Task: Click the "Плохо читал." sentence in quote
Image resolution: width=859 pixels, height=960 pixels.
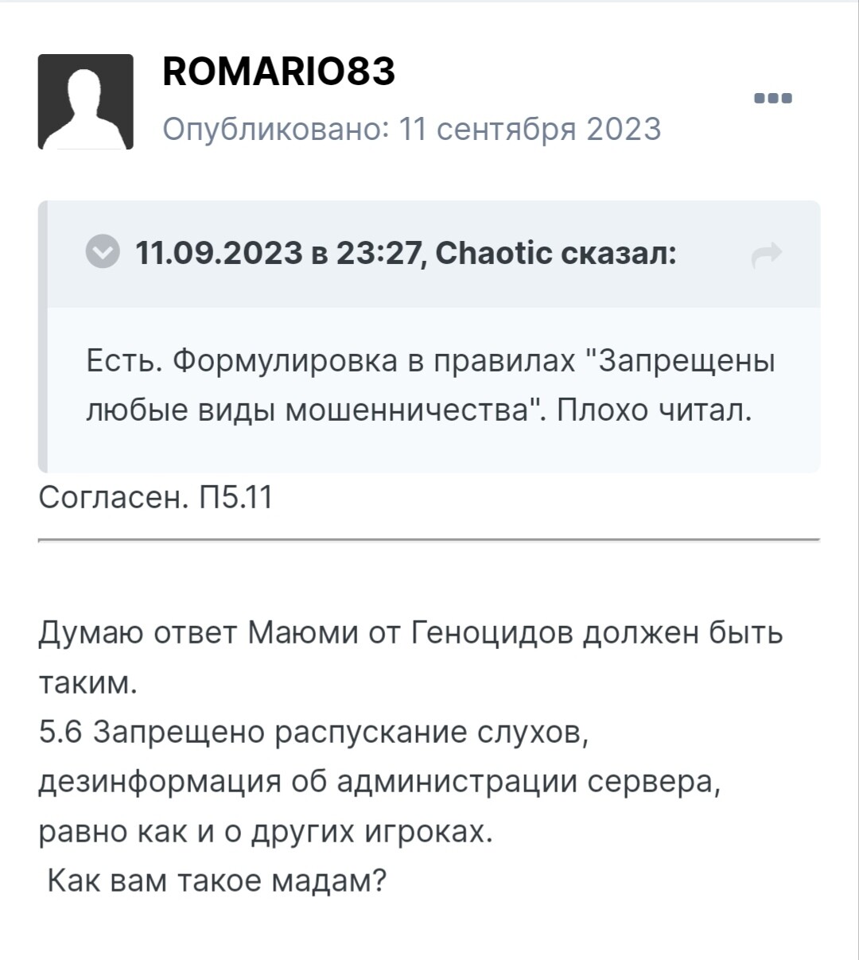Action: tap(653, 410)
